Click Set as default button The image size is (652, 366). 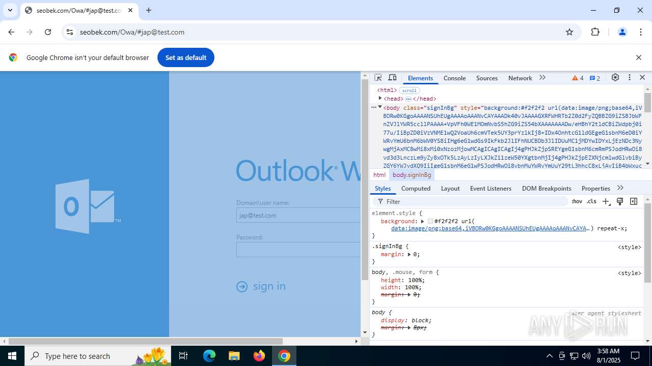[186, 57]
